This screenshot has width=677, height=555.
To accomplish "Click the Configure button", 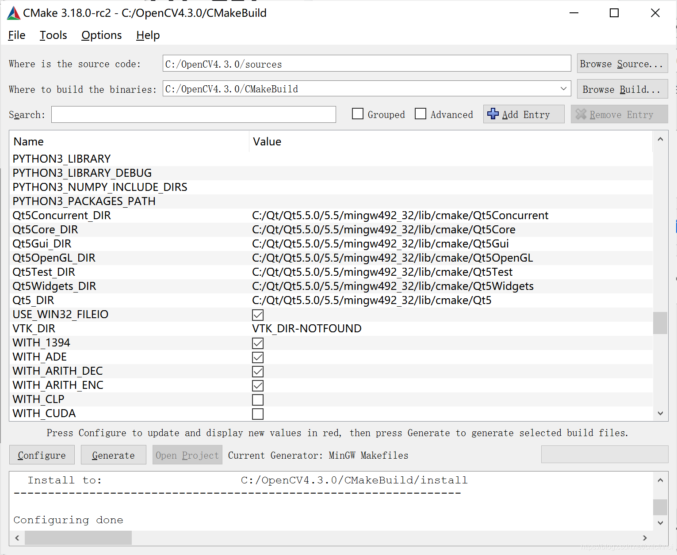I will [x=42, y=455].
